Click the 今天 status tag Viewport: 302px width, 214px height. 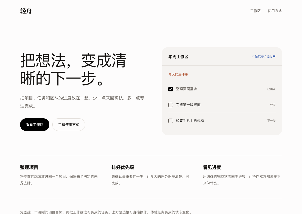(x=273, y=105)
